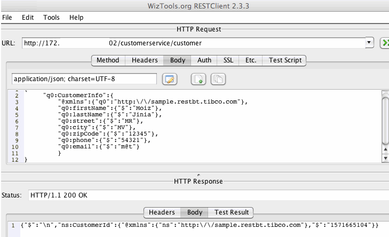The width and height of the screenshot is (389, 237).
Task: Click the load body from file icon
Action: pyautogui.click(x=199, y=79)
